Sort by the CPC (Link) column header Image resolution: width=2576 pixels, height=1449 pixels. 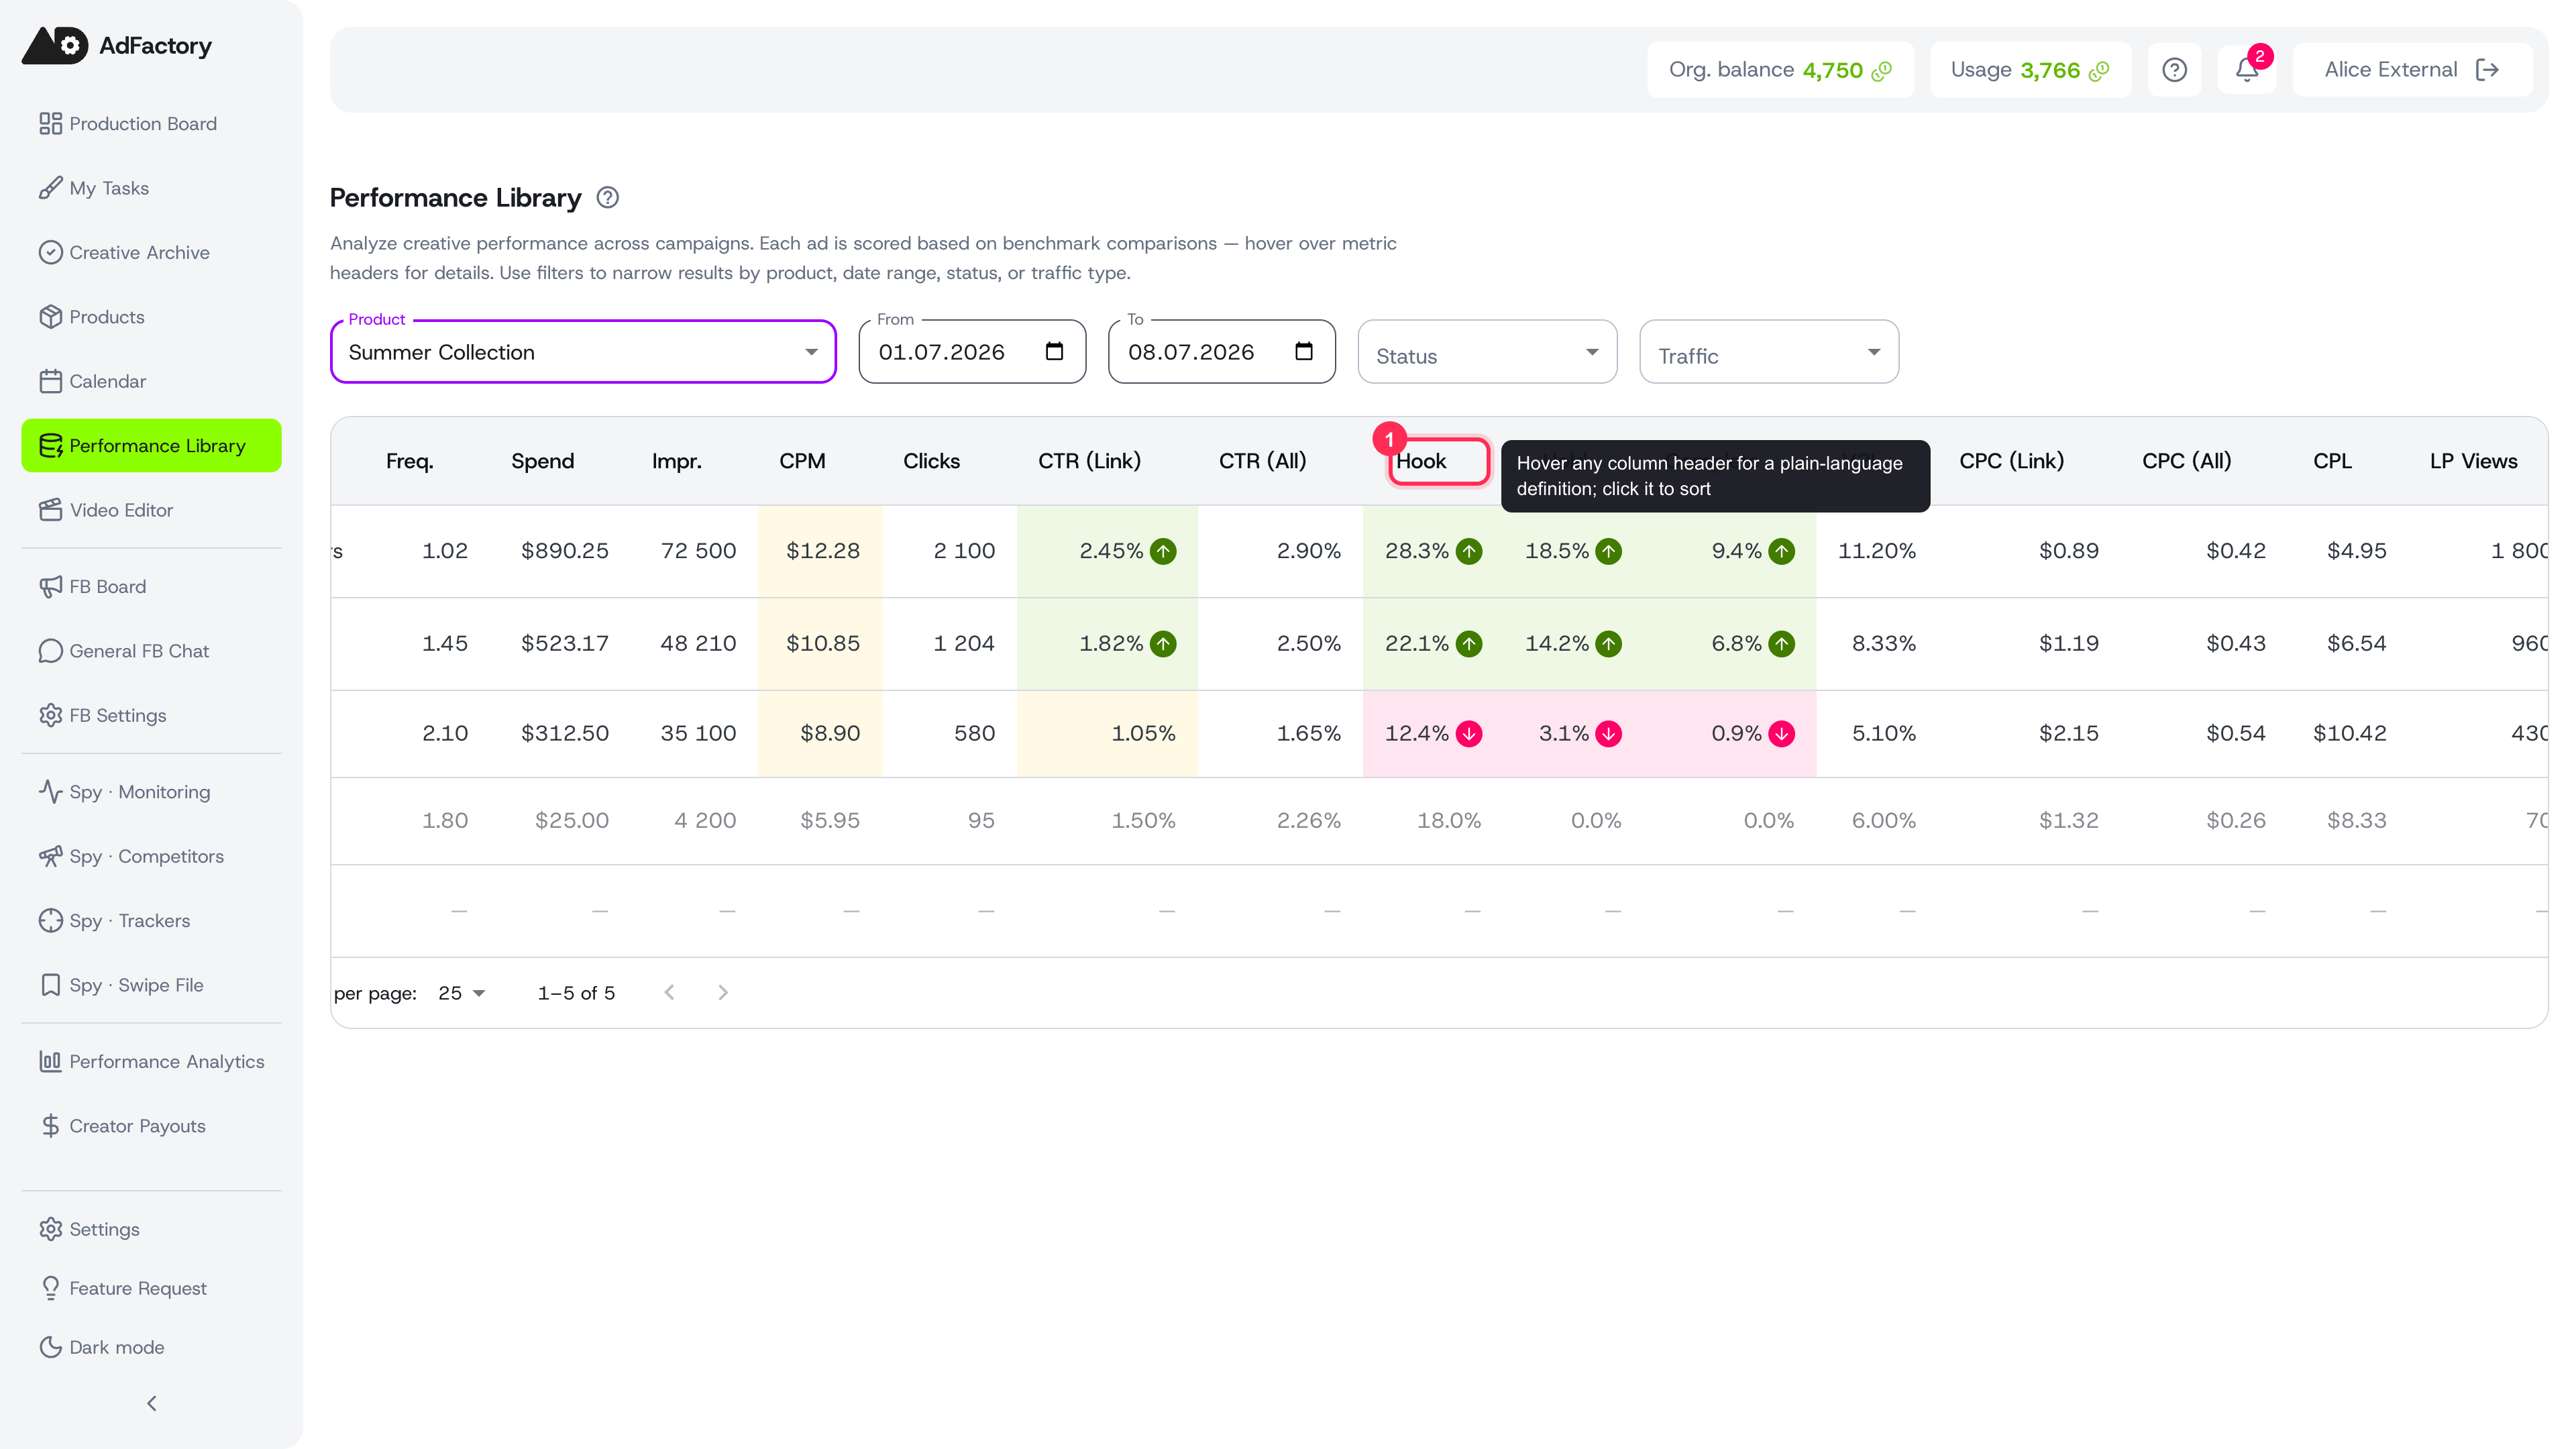tap(2011, 461)
